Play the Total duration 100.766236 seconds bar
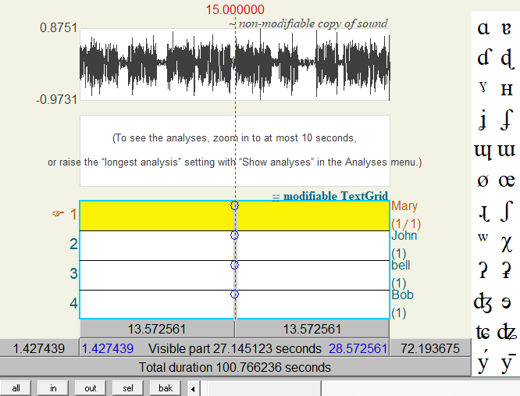Image resolution: width=520 pixels, height=396 pixels. click(x=235, y=367)
